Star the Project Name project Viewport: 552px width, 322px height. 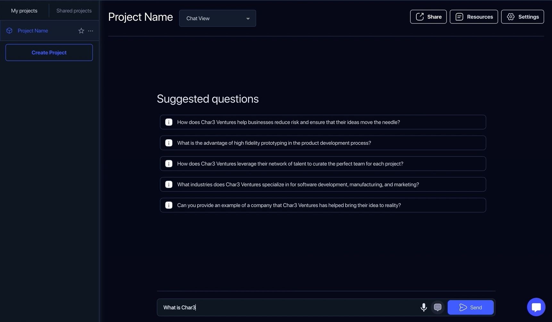[81, 31]
